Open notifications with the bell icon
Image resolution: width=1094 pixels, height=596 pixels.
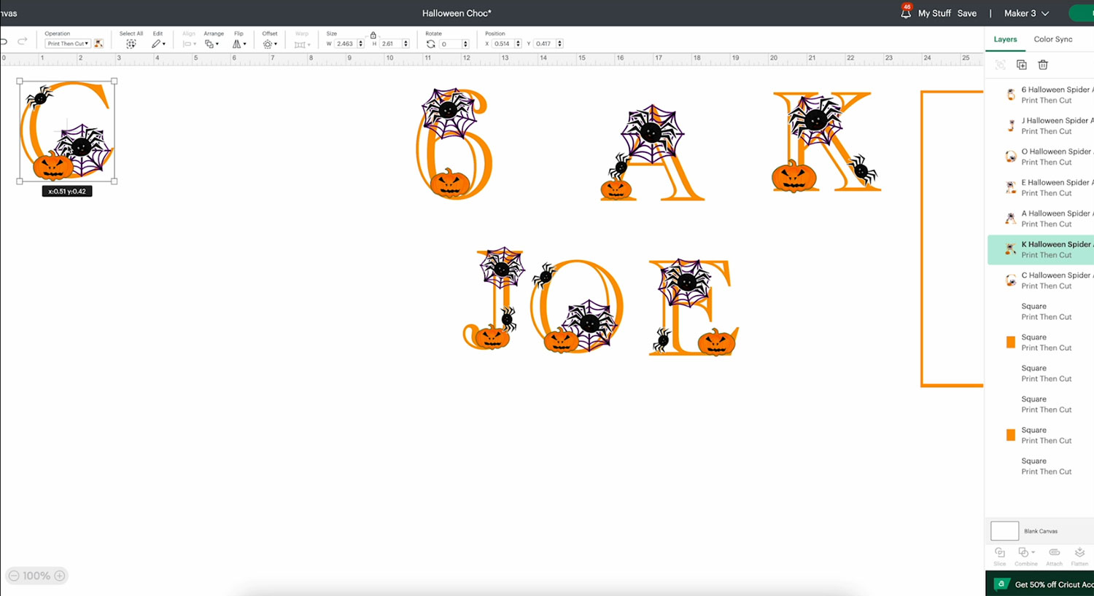pyautogui.click(x=906, y=13)
